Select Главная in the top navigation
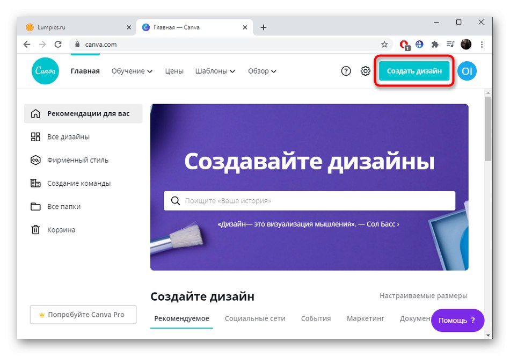 click(85, 70)
